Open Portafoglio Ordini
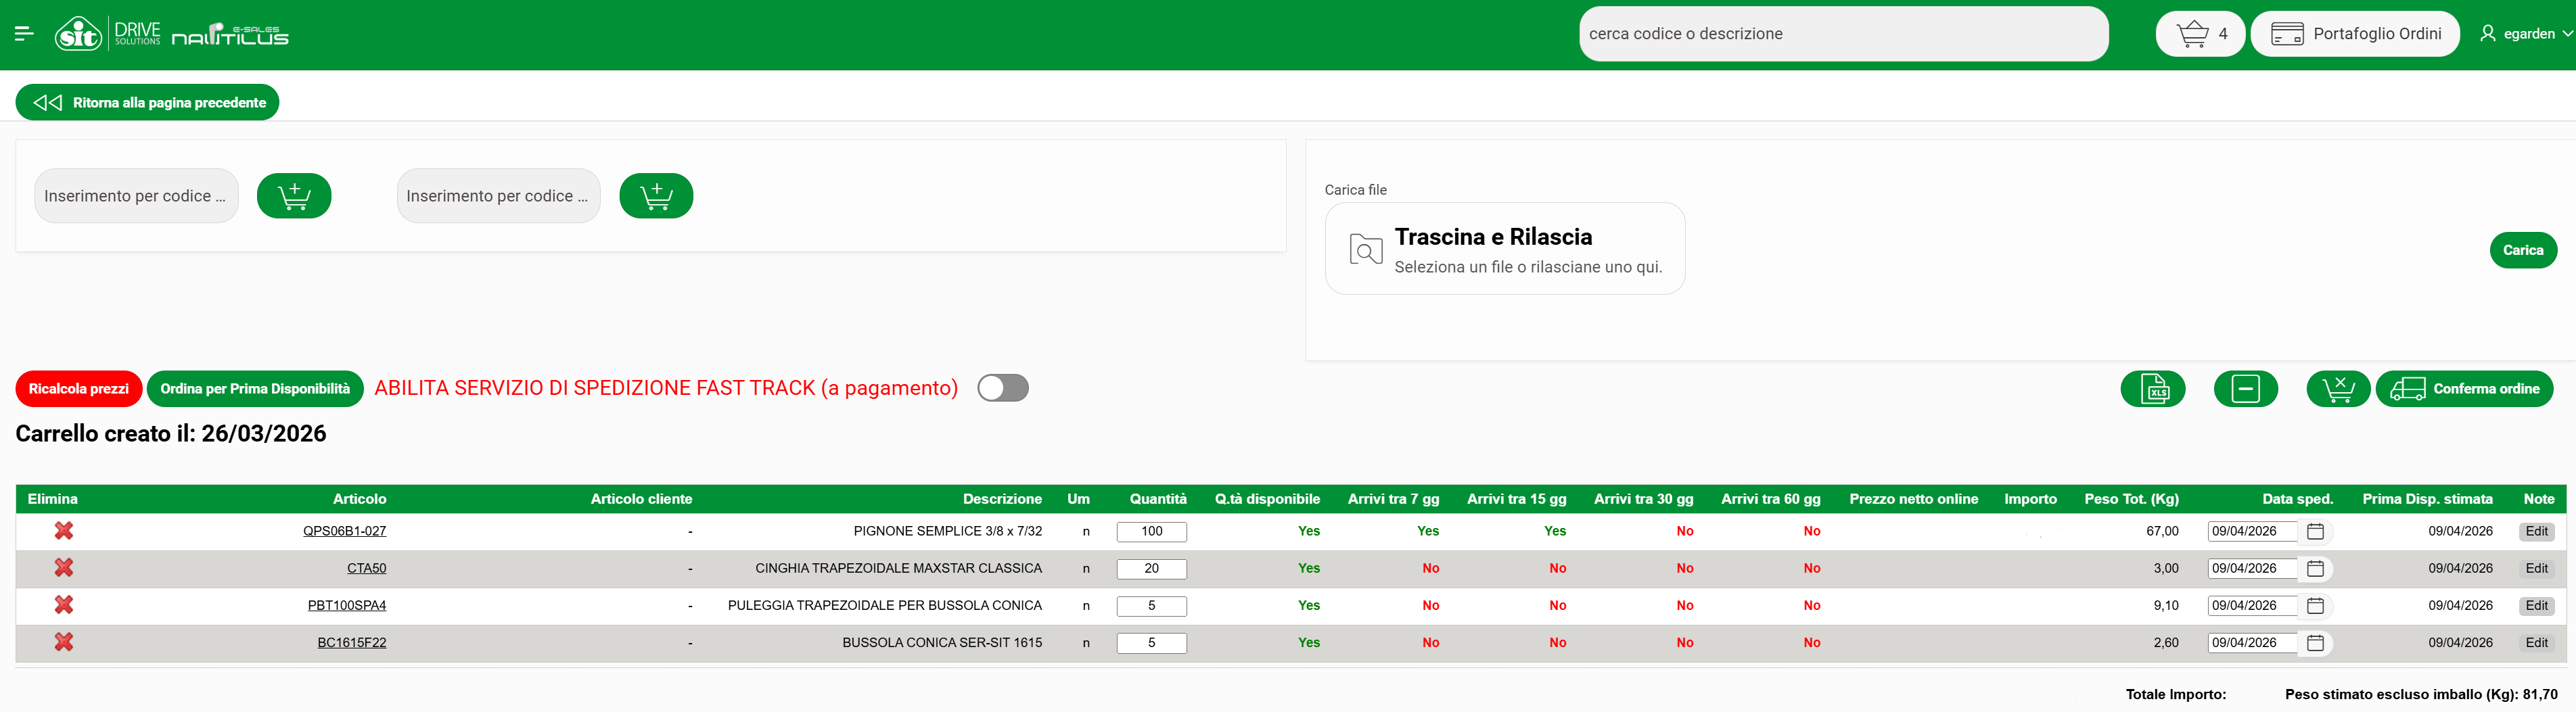This screenshot has width=2576, height=712. [x=2355, y=34]
